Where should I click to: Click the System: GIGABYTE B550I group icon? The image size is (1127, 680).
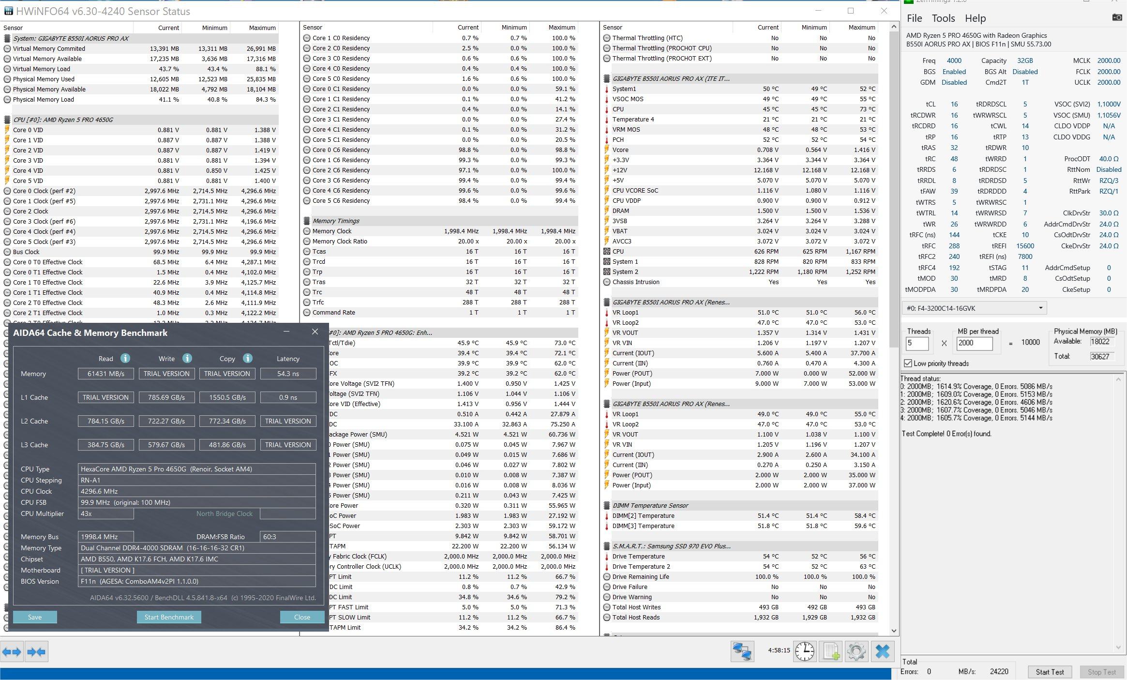7,38
